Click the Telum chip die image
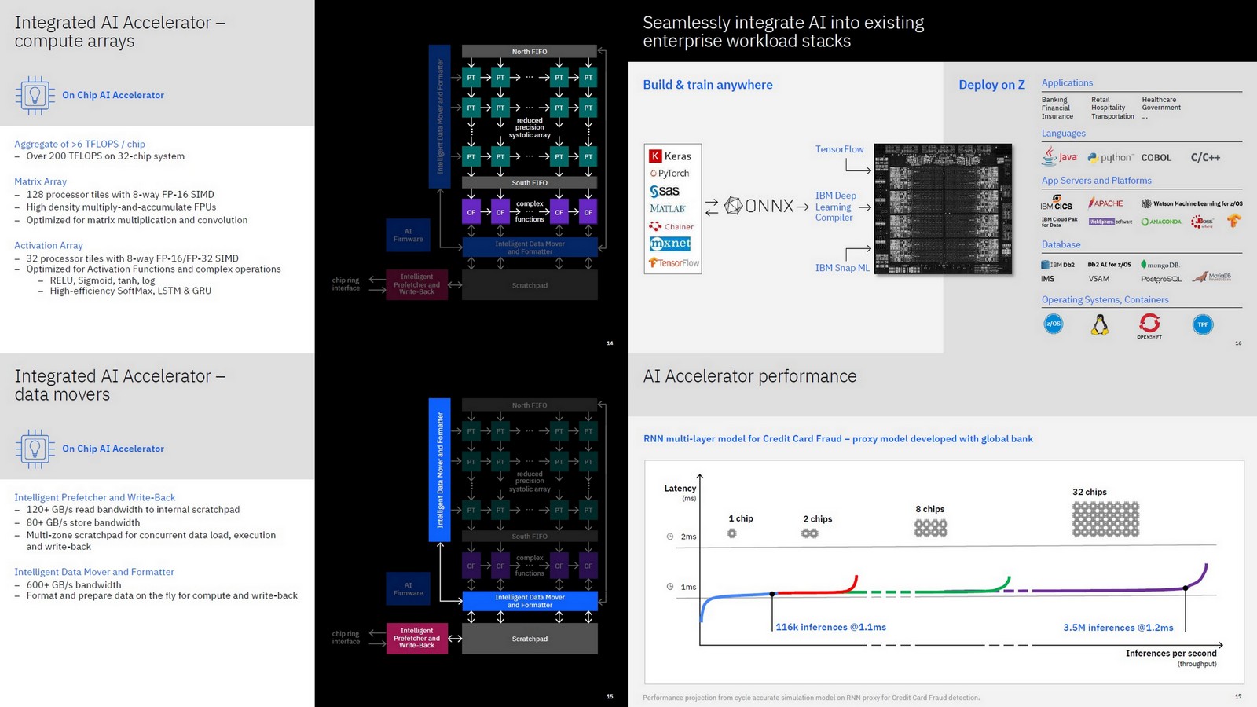 pos(943,208)
